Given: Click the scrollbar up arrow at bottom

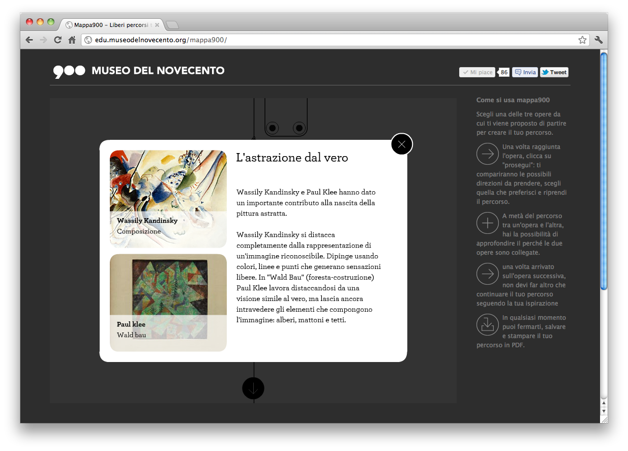Looking at the screenshot, I should coord(604,403).
